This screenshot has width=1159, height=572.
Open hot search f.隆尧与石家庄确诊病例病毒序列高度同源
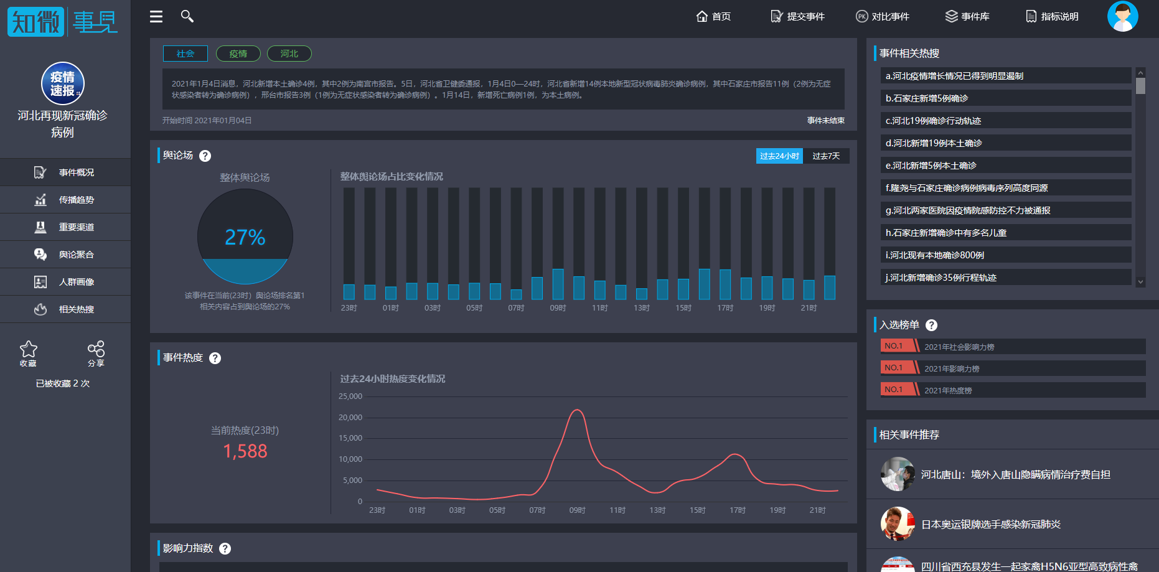pyautogui.click(x=1006, y=188)
